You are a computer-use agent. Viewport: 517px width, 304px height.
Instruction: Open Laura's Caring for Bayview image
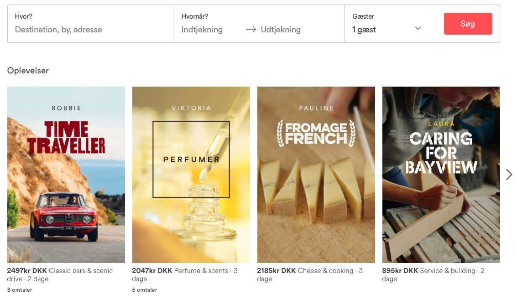tap(441, 175)
